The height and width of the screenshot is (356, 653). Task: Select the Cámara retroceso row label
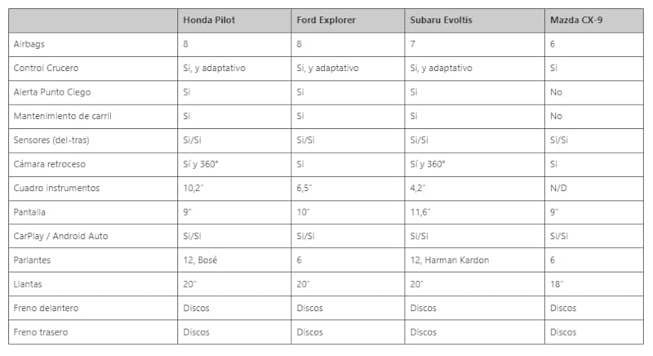50,164
